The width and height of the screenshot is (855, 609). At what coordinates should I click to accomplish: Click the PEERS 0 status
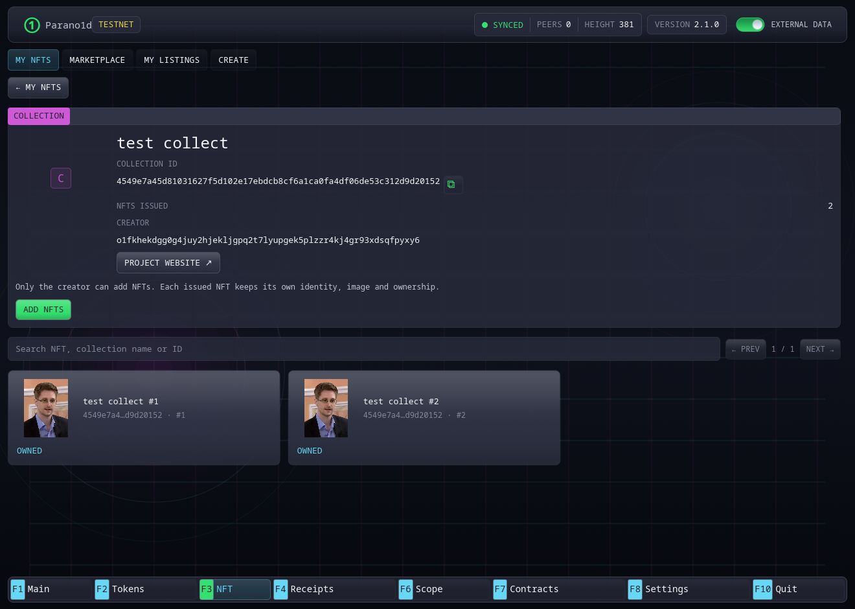(x=554, y=25)
